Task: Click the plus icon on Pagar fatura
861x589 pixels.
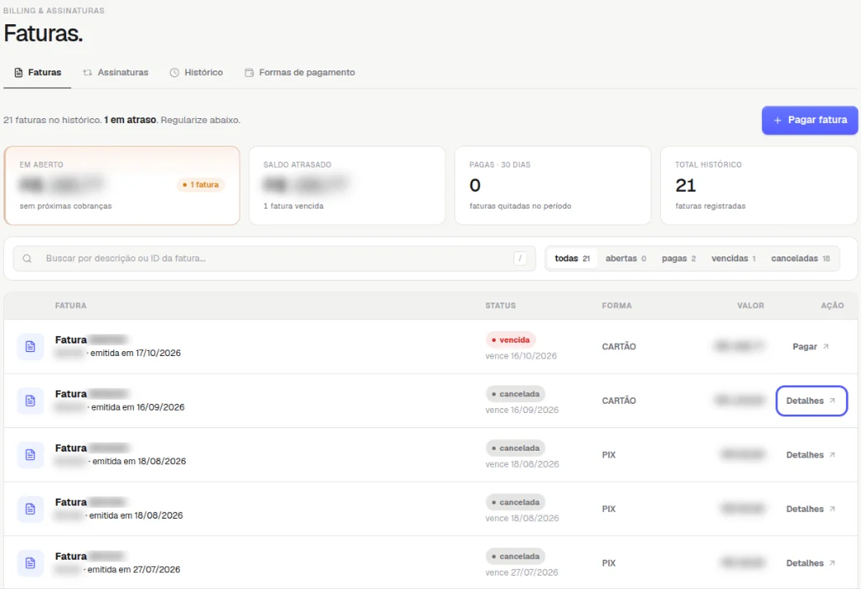Action: [x=777, y=121]
